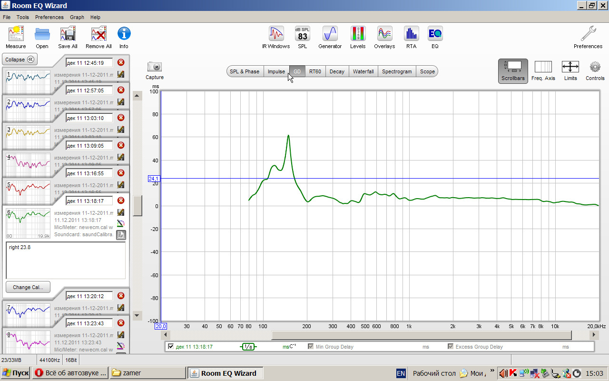Open the RTA analyzer
This screenshot has height=381, width=609.
(x=411, y=35)
